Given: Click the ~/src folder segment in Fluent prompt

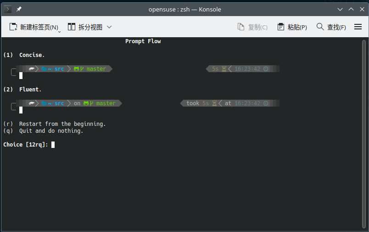Looking at the screenshot, I should pyautogui.click(x=53, y=103).
